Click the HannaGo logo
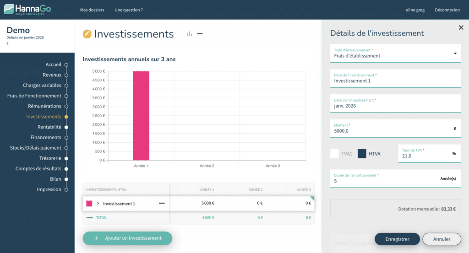The width and height of the screenshot is (469, 253). pyautogui.click(x=27, y=10)
